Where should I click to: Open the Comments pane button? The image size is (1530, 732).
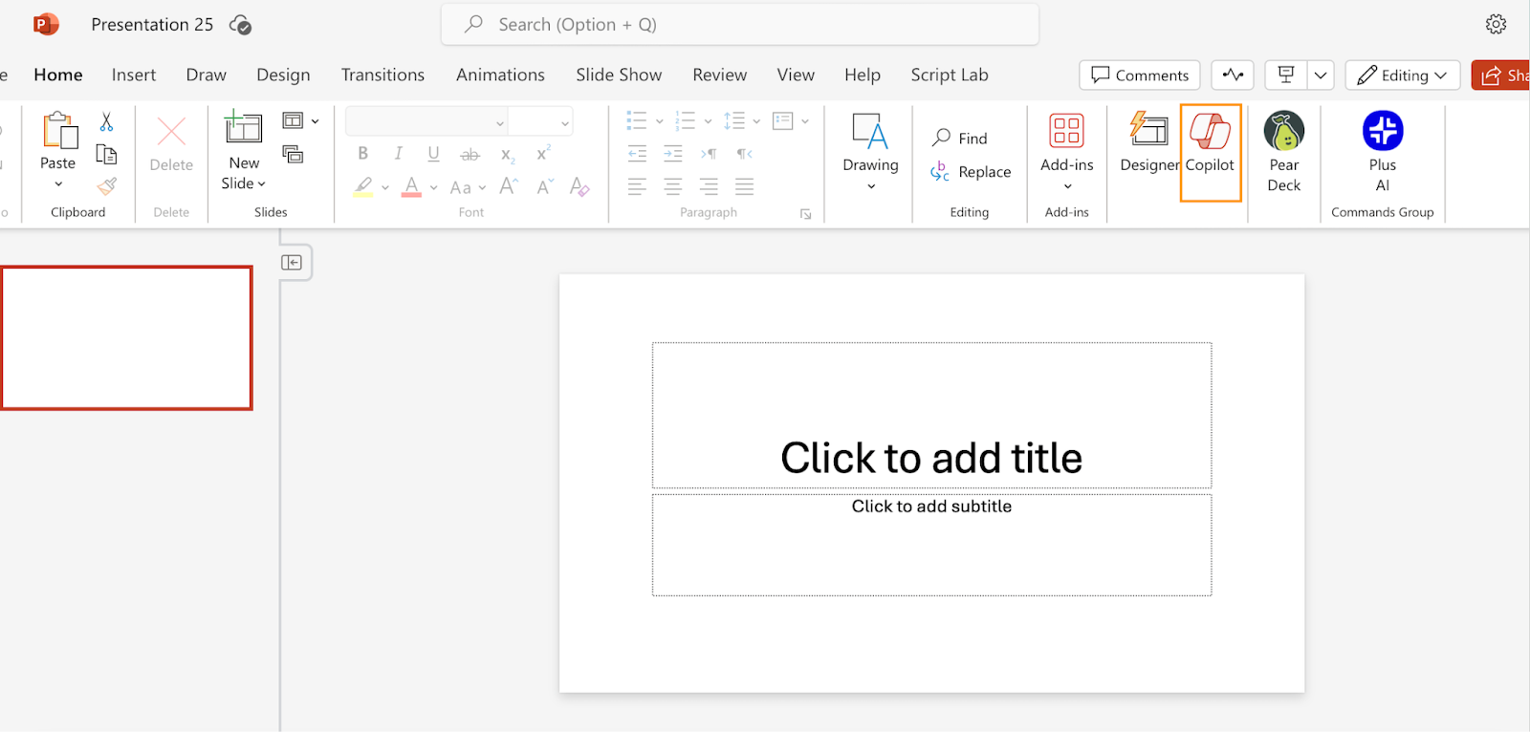1140,75
